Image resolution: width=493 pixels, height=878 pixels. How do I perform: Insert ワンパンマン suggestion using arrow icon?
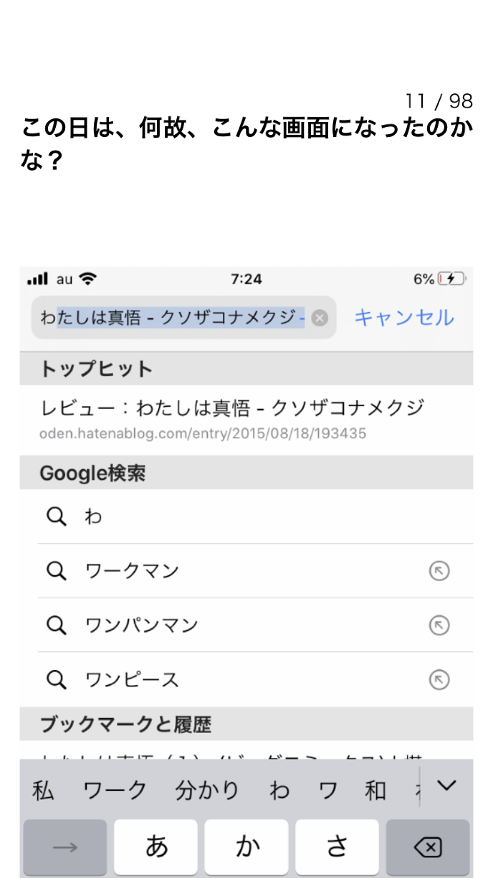439,626
